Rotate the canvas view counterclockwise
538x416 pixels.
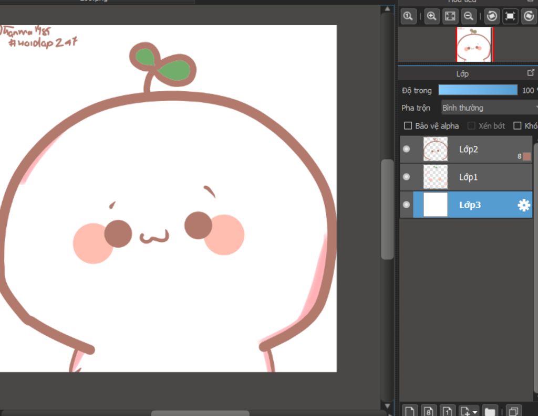[492, 16]
